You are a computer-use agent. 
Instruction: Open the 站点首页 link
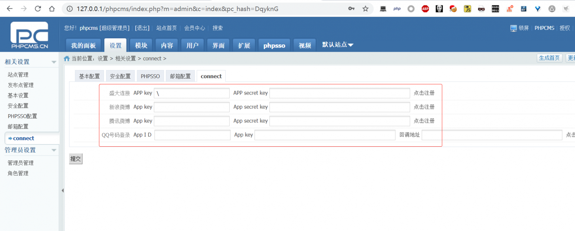[x=166, y=28]
